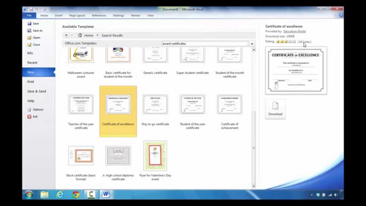Image resolution: width=366 pixels, height=206 pixels.
Task: Open the References tab
Action: (99, 15)
